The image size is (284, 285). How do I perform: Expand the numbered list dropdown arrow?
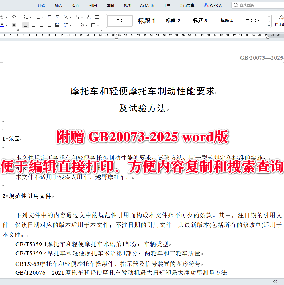(42, 17)
